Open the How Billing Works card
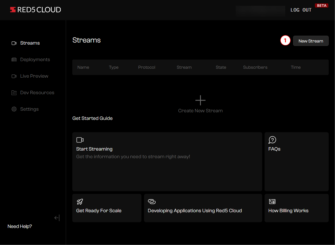Image resolution: width=335 pixels, height=245 pixels. (296, 208)
